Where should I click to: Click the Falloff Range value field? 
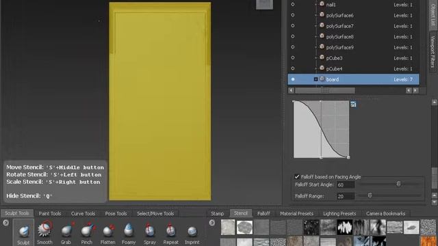pyautogui.click(x=346, y=196)
